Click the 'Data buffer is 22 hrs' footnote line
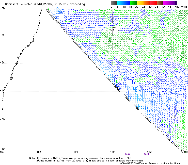 [89, 161]
